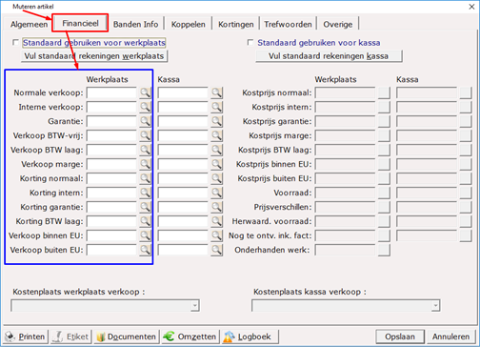
Task: Search account for Werkplaats Verkoop BTW-vrij
Action: tap(145, 135)
